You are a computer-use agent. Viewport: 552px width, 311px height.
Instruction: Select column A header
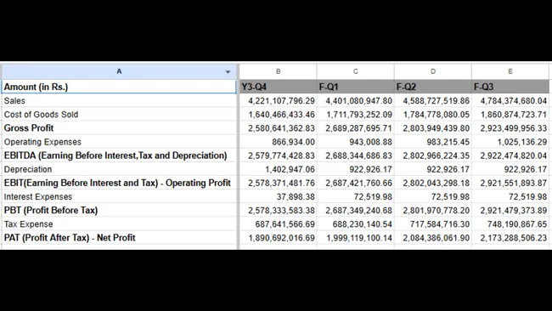point(119,71)
